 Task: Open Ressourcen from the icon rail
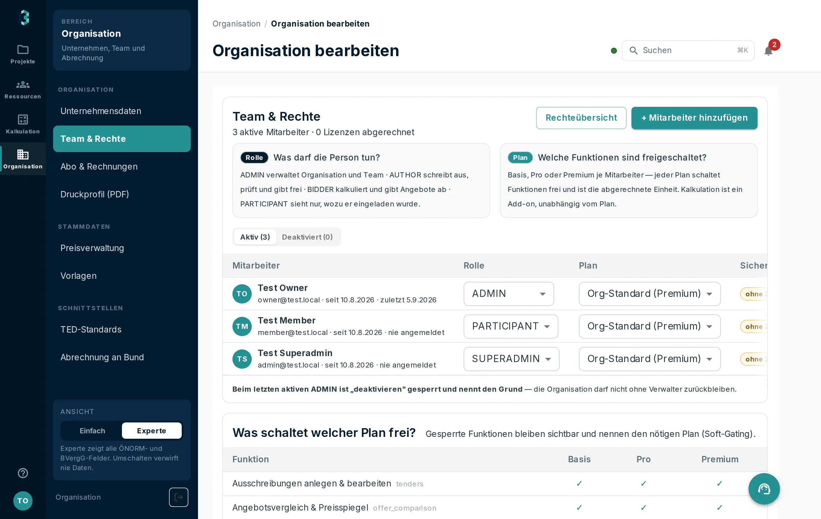23,89
